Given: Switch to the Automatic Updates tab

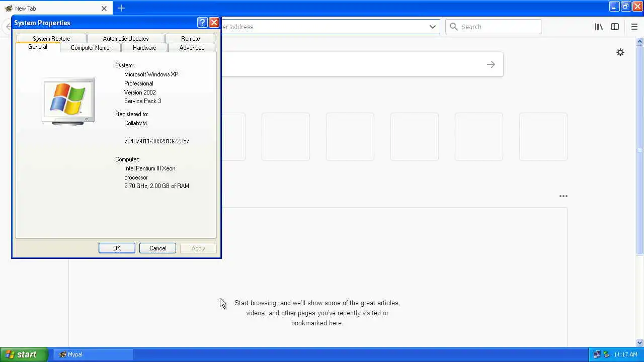Looking at the screenshot, I should point(126,39).
